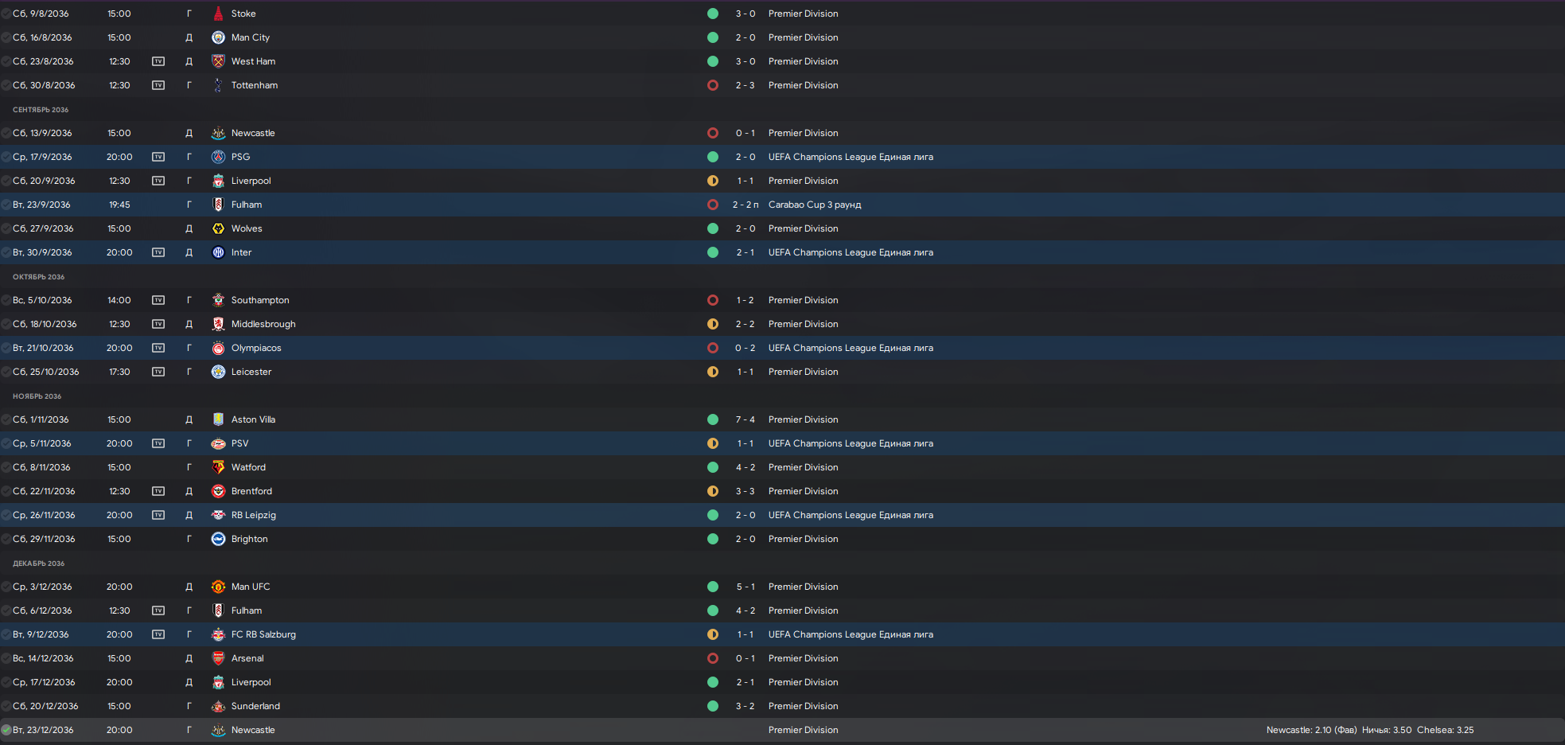Click the green win indicator for Aston Villa 7-4
This screenshot has width=1565, height=745.
(x=713, y=419)
